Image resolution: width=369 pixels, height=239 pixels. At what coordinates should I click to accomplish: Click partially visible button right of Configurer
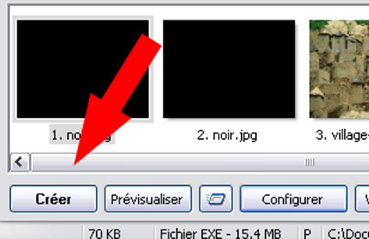pos(362,199)
